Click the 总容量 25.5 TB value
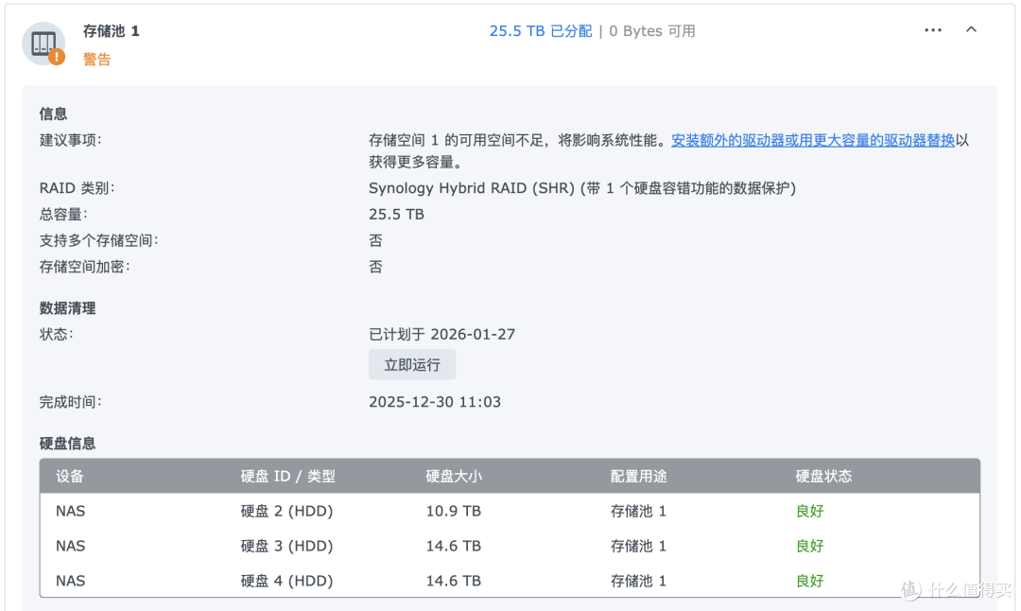 396,215
